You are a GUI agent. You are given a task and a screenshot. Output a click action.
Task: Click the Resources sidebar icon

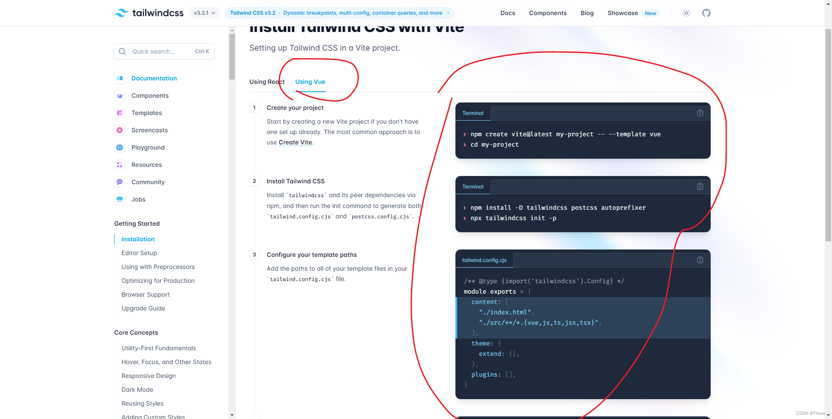click(120, 165)
